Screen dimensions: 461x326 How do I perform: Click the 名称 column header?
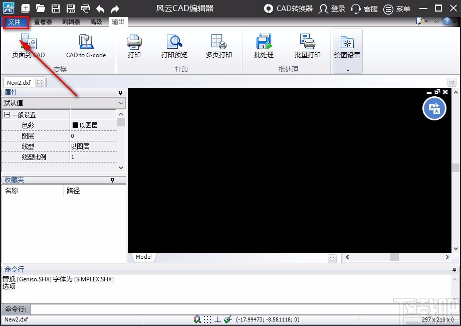(x=33, y=191)
